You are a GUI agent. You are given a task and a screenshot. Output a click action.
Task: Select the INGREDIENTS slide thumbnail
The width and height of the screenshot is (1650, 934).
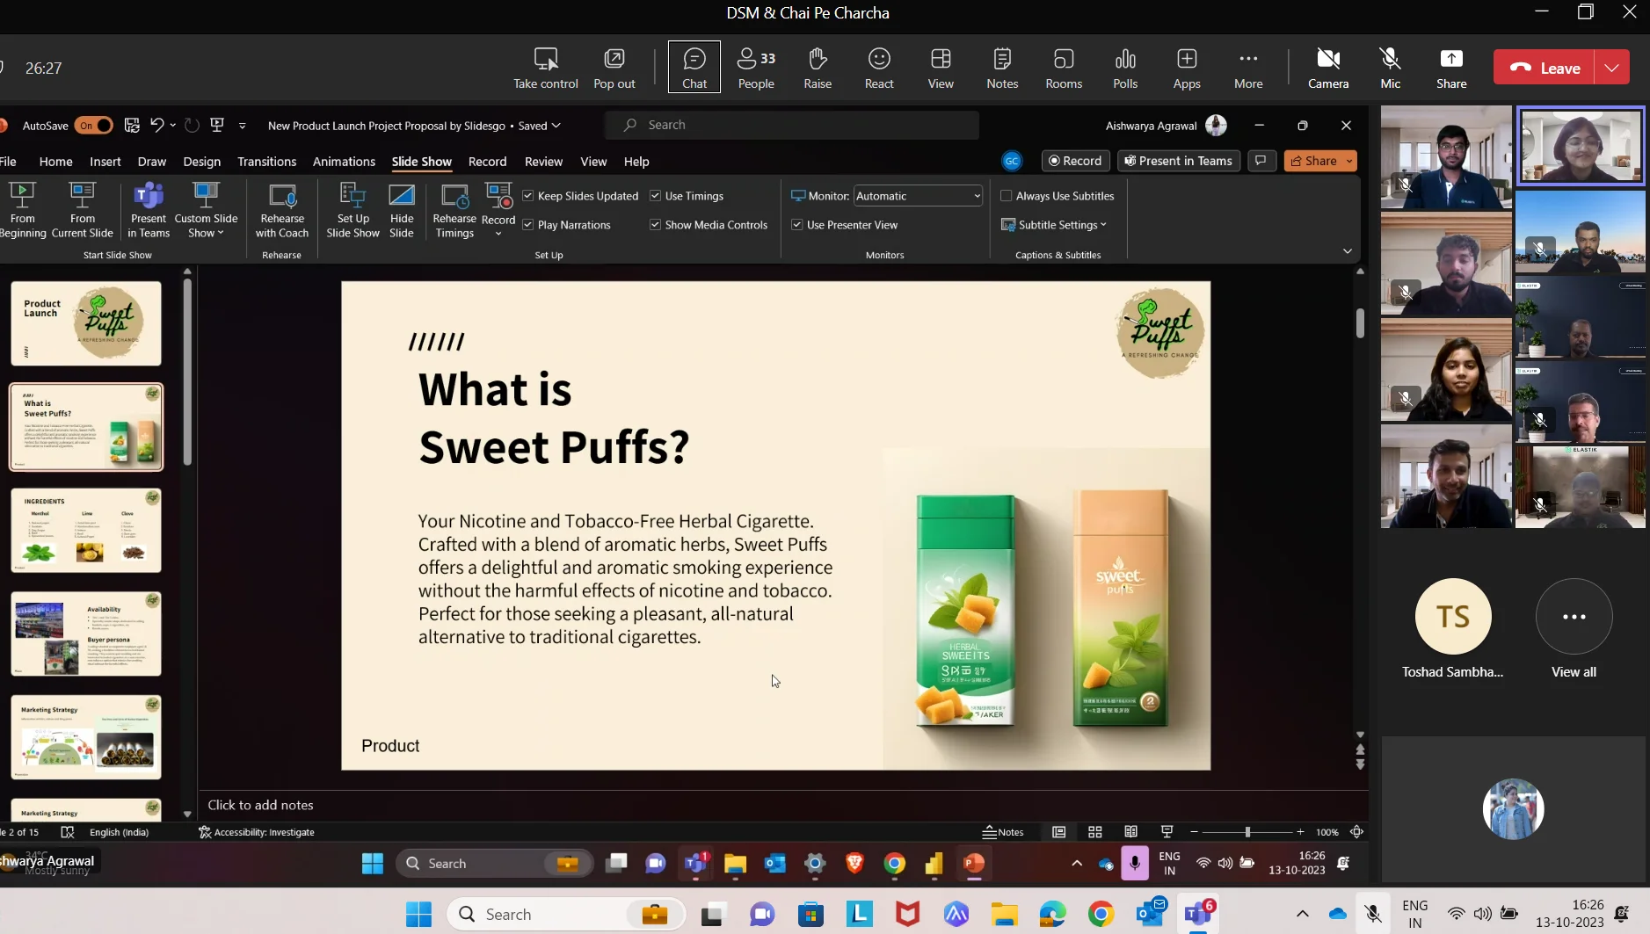pyautogui.click(x=86, y=531)
